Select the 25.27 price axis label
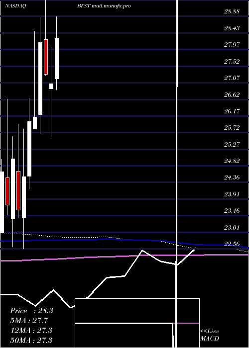 (x=232, y=144)
